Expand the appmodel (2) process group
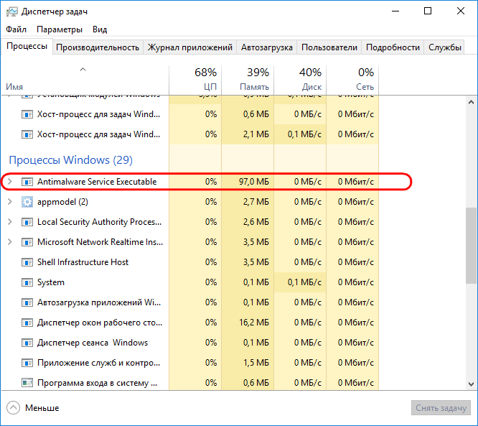This screenshot has width=478, height=426. [x=10, y=202]
